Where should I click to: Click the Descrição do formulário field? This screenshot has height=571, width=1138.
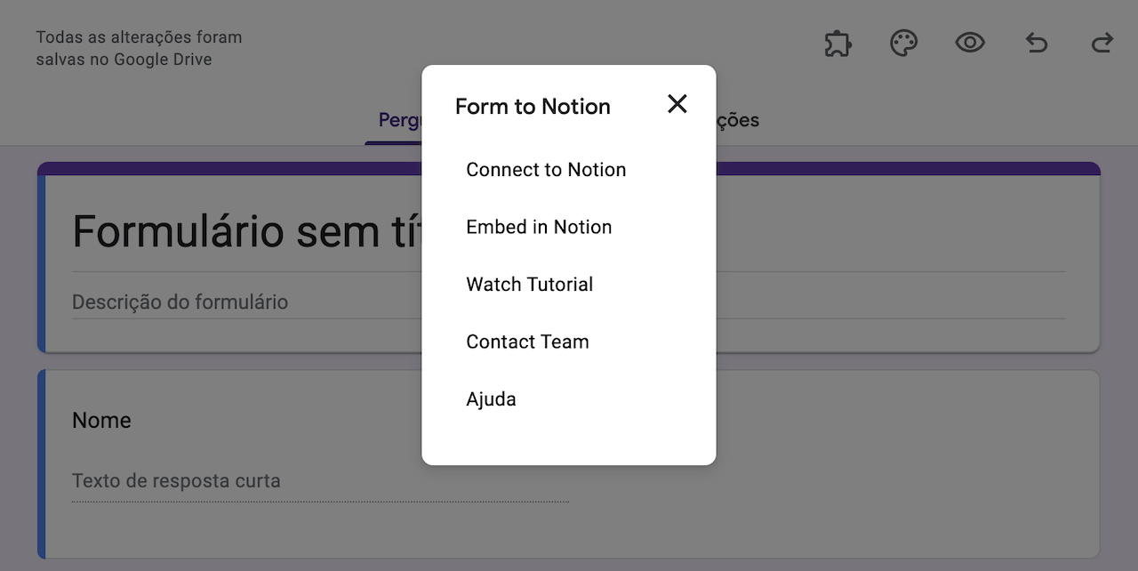tap(180, 302)
